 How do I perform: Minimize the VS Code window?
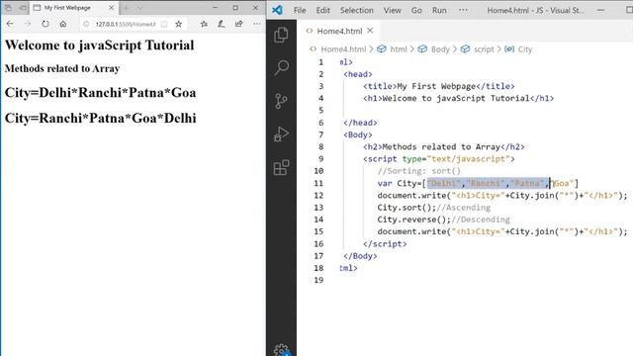click(601, 10)
